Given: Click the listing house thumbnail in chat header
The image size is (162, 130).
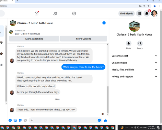Looking at the screenshot, I should pos(13,23).
